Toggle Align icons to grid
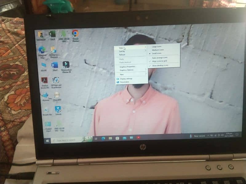This screenshot has width=246, height=184. 160,61
